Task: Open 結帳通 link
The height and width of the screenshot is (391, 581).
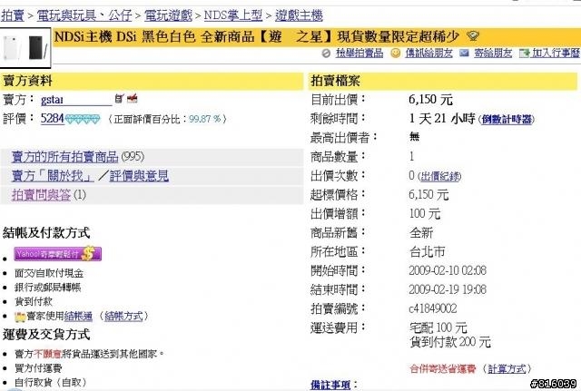Action: click(x=78, y=317)
